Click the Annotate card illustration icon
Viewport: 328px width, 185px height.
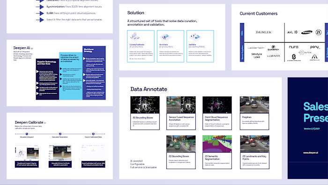point(165,37)
